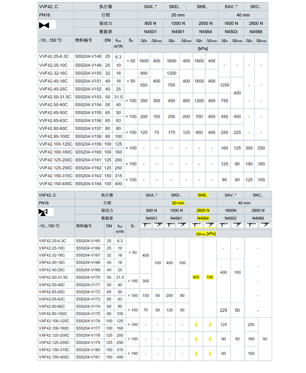Select part number S55204-V149
The height and width of the screenshot is (373, 306).
(x=88, y=65)
